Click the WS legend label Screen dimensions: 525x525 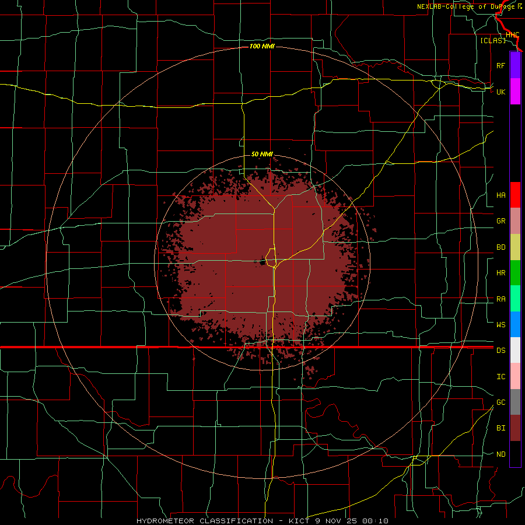coord(501,324)
